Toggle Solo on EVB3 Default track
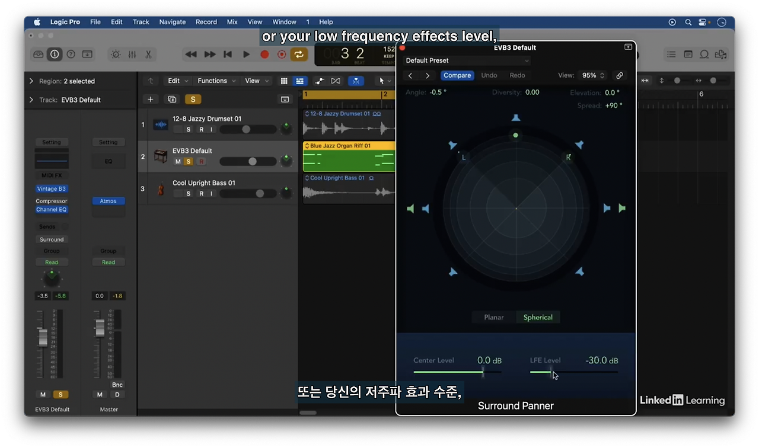 (189, 162)
